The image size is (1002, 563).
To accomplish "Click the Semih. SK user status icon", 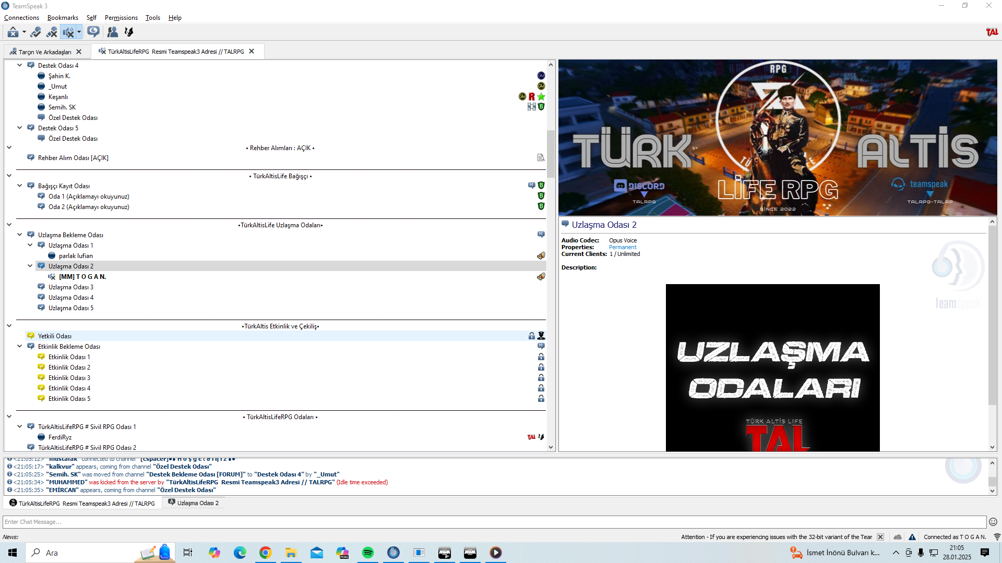I will tap(41, 107).
